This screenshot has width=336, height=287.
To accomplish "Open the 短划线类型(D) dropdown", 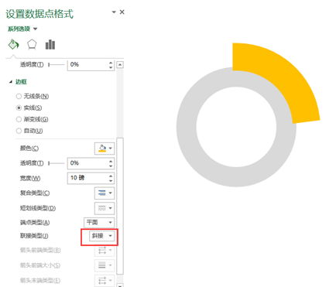I will pos(105,208).
